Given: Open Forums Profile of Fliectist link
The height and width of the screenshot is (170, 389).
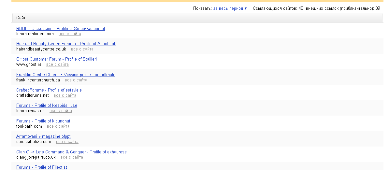Looking at the screenshot, I should 41,167.
